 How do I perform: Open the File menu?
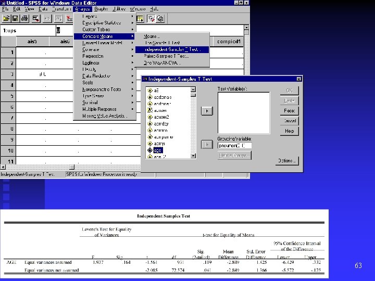tap(5, 9)
